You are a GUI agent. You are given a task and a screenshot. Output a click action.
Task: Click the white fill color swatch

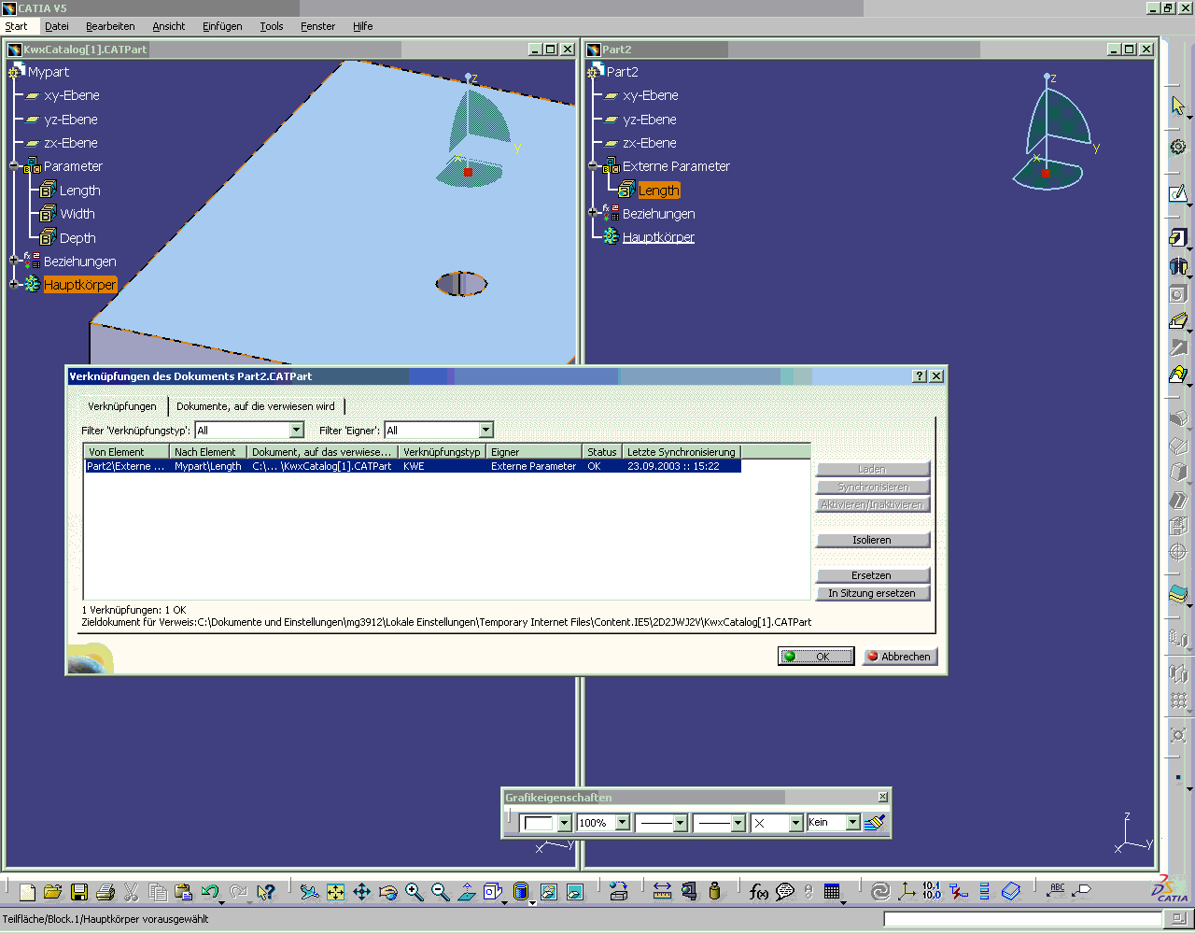click(x=539, y=823)
